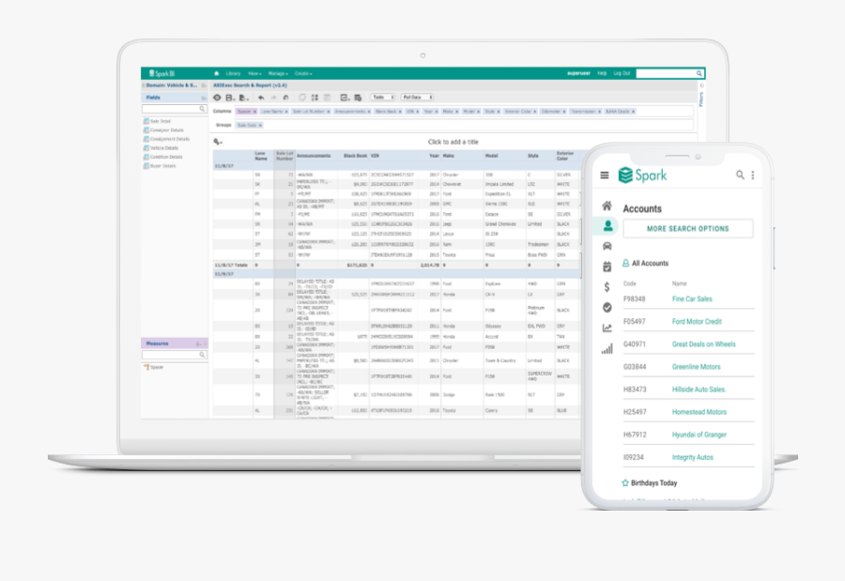This screenshot has width=845, height=581.
Task: Click the redo arrow in report toolbar
Action: (x=274, y=98)
